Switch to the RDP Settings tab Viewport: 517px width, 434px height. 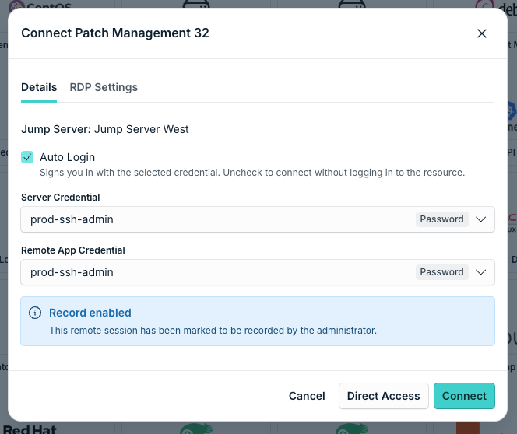point(104,87)
